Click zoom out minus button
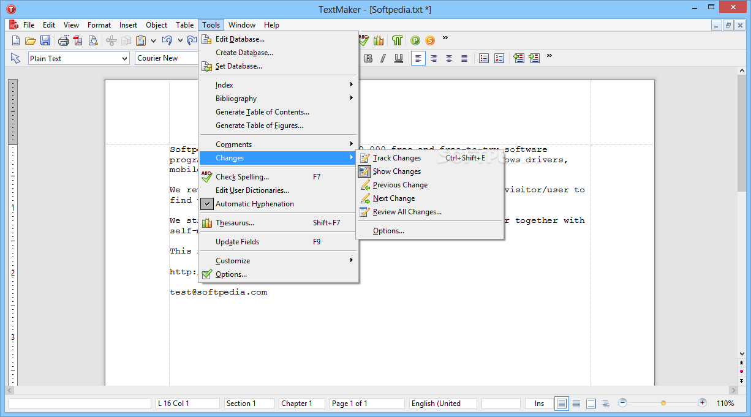Screen dimensions: 751x417 tap(622, 403)
